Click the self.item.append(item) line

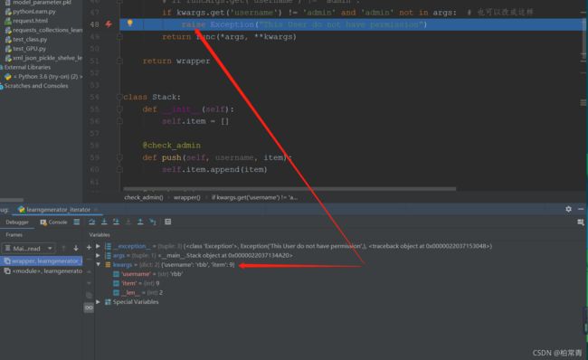[214, 169]
